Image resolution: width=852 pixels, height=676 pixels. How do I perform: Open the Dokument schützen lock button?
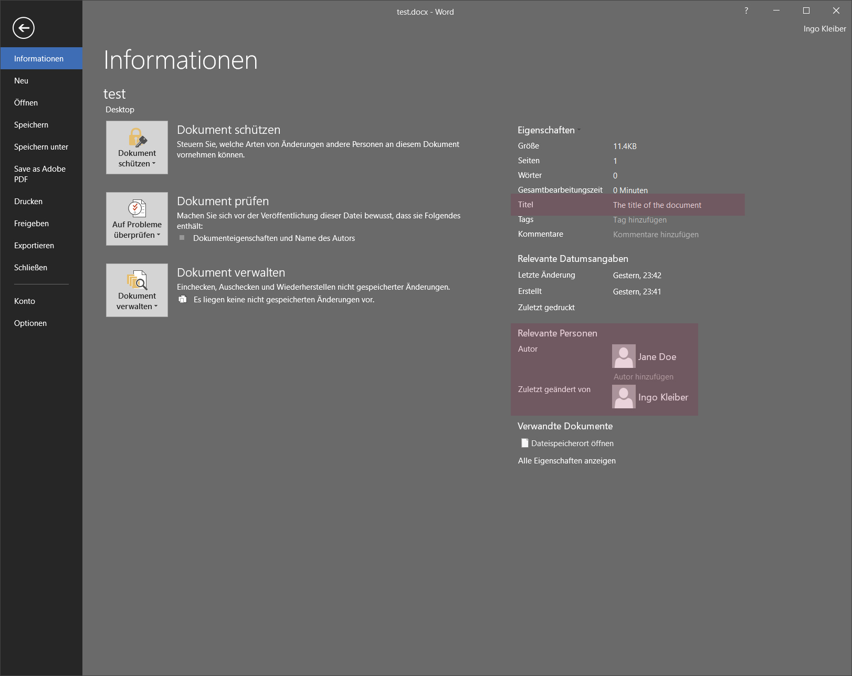(137, 147)
